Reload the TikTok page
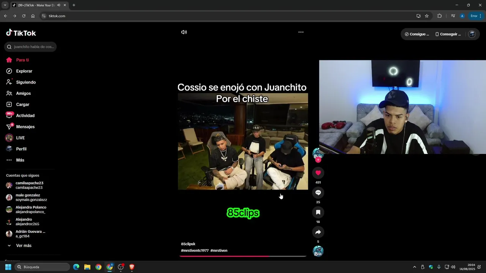The width and height of the screenshot is (486, 273). point(24,16)
